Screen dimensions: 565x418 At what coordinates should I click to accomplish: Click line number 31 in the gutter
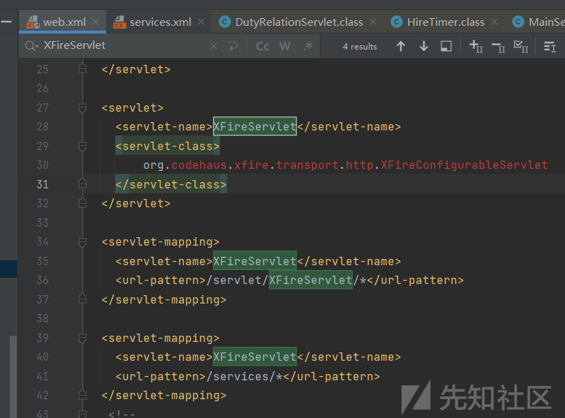(x=43, y=184)
